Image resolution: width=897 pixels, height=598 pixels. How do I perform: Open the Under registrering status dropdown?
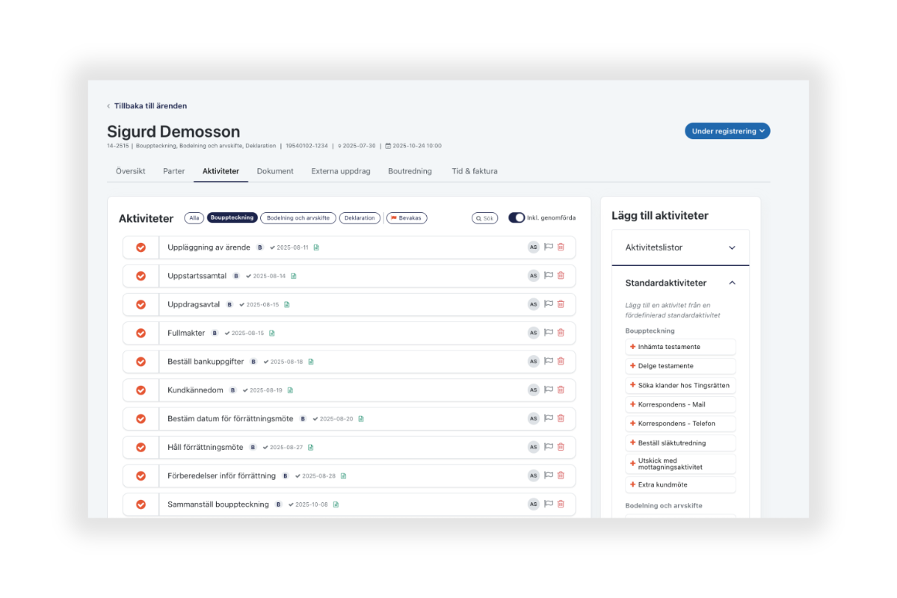tap(727, 131)
